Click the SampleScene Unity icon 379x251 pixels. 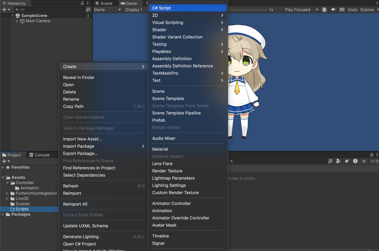18,16
